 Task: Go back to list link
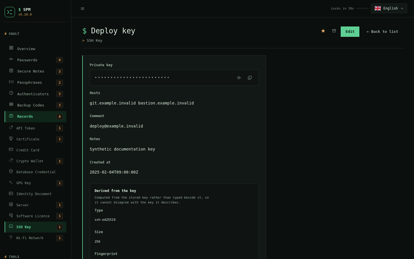tap(382, 32)
